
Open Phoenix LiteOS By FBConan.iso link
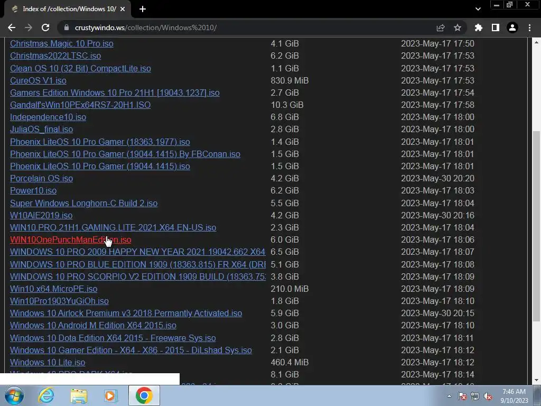[125, 154]
